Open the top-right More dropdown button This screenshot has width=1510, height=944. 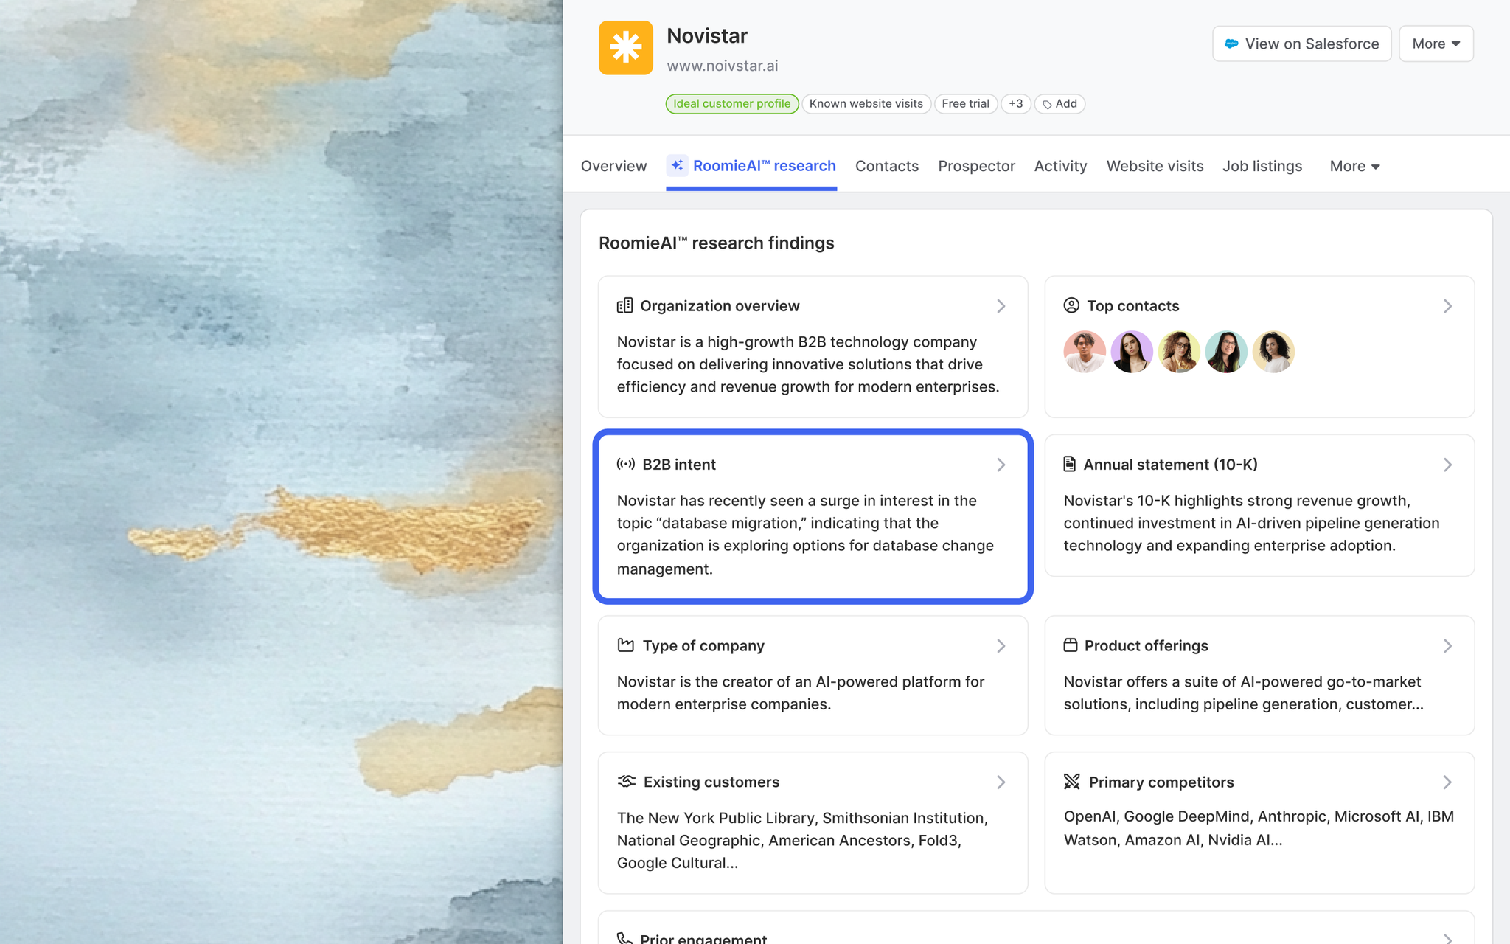[1436, 44]
